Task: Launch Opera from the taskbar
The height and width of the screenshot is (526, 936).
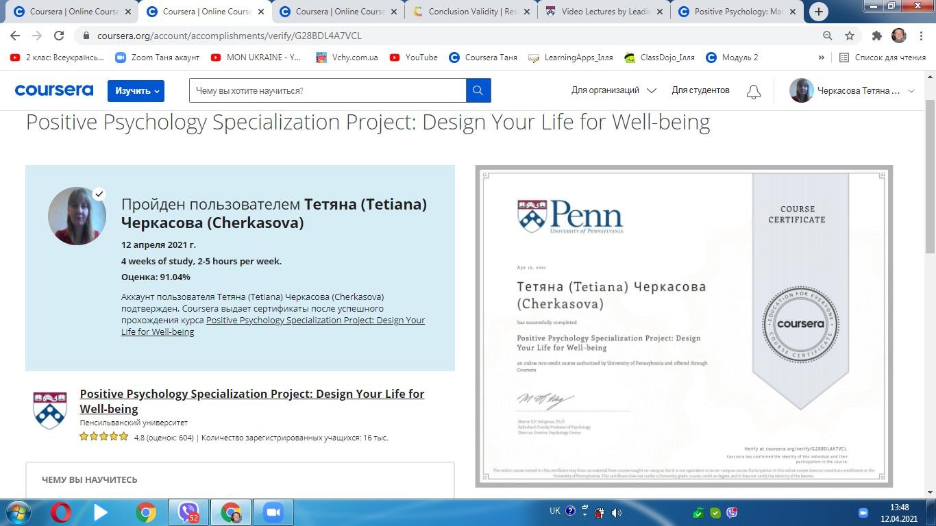Action: 61,512
